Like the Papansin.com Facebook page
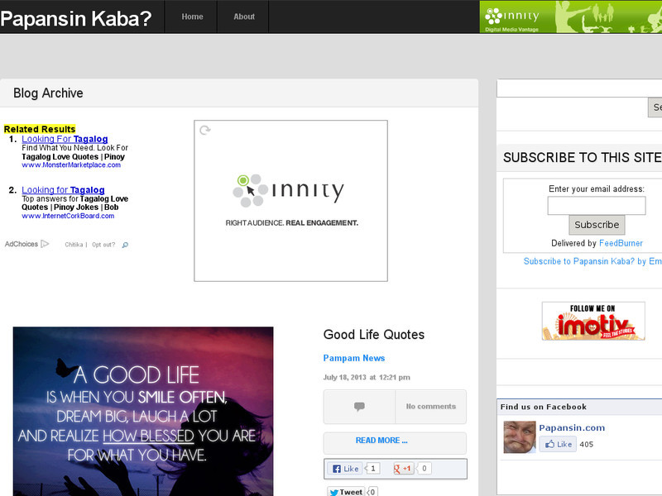The image size is (662, 496). coord(558,444)
